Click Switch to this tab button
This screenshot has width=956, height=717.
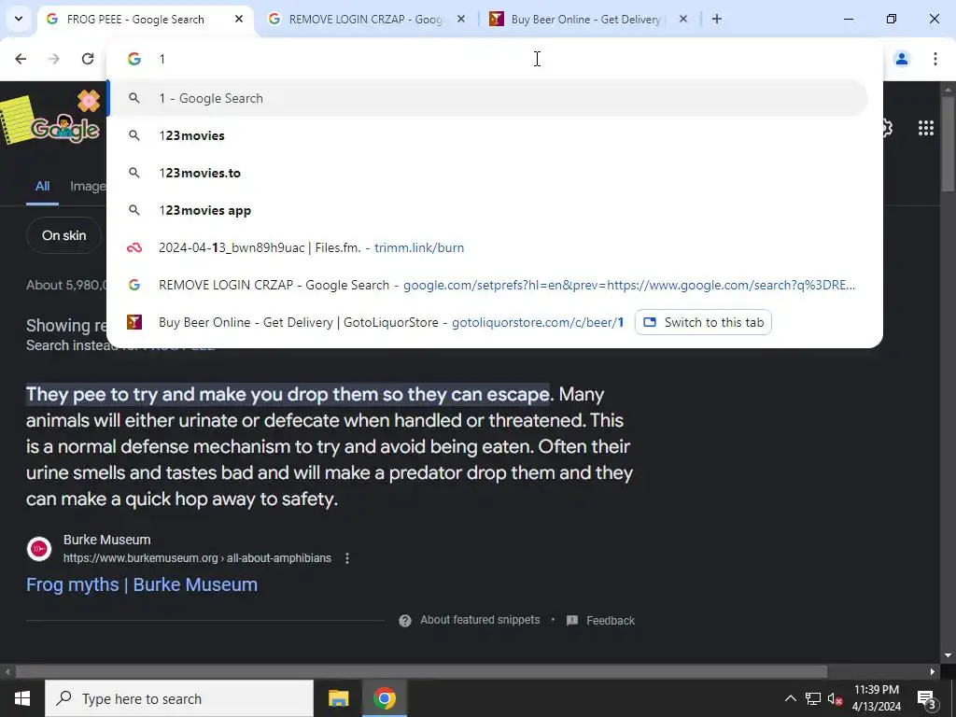[x=703, y=322]
